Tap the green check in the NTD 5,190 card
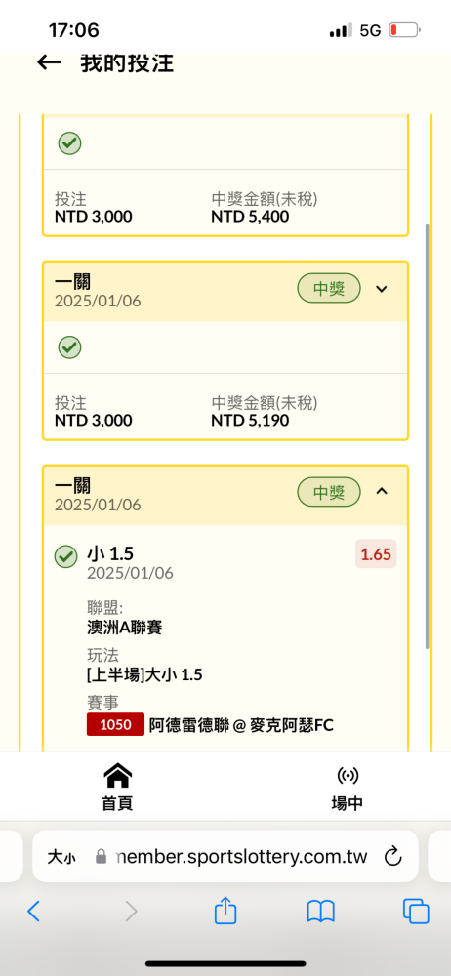Viewport: 451px width, 976px height. (69, 347)
